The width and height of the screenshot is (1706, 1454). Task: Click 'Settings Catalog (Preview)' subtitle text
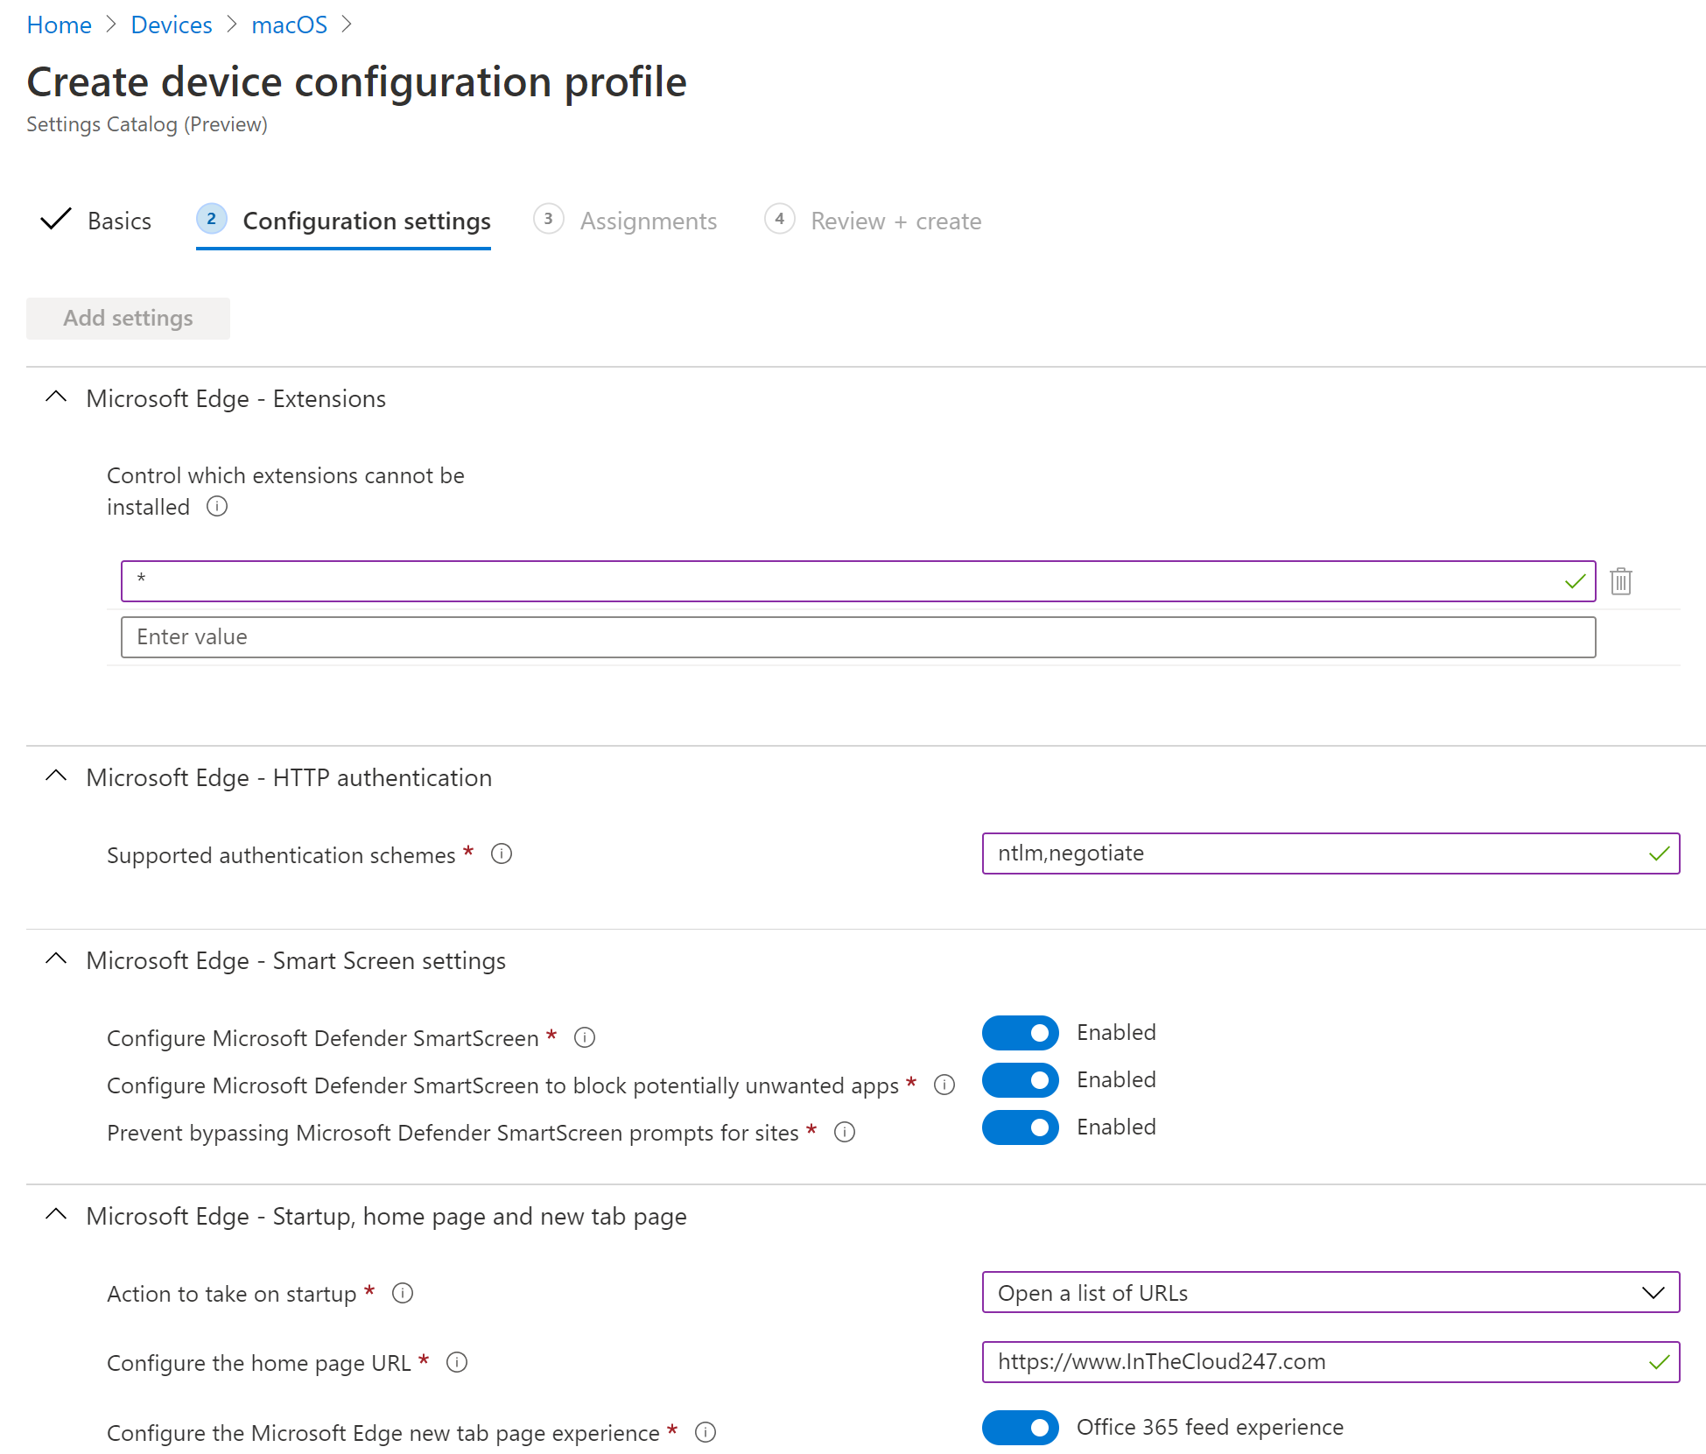(x=147, y=124)
